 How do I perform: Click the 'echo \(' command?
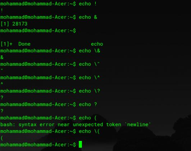[x=89, y=131]
